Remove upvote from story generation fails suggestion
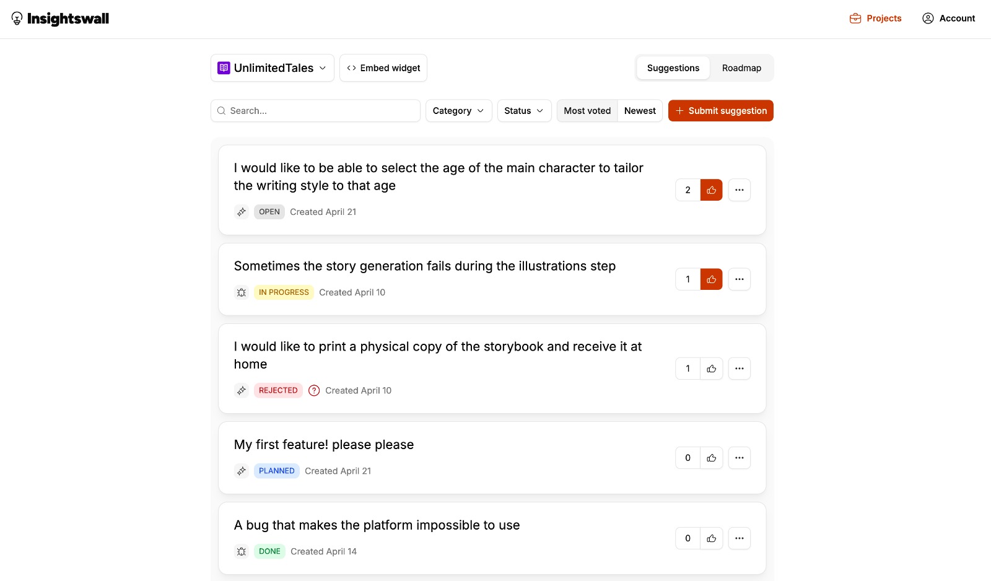Image resolution: width=991 pixels, height=581 pixels. coord(711,279)
